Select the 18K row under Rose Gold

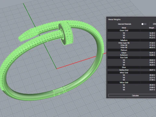(132, 65)
